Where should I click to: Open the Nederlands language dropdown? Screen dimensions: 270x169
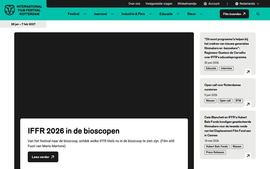(x=247, y=4)
